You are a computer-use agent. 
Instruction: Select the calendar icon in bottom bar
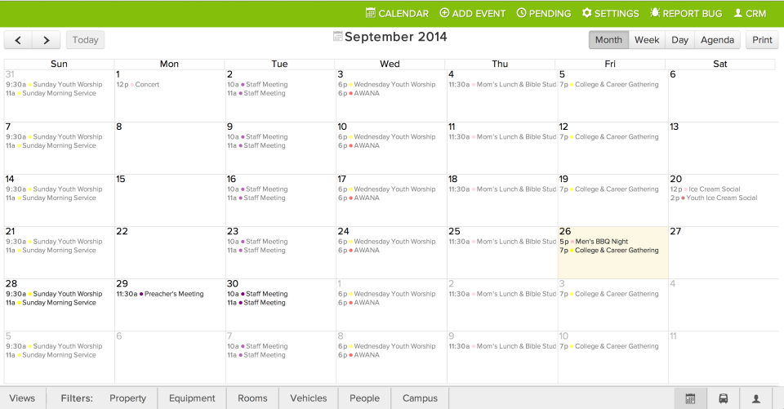[690, 398]
